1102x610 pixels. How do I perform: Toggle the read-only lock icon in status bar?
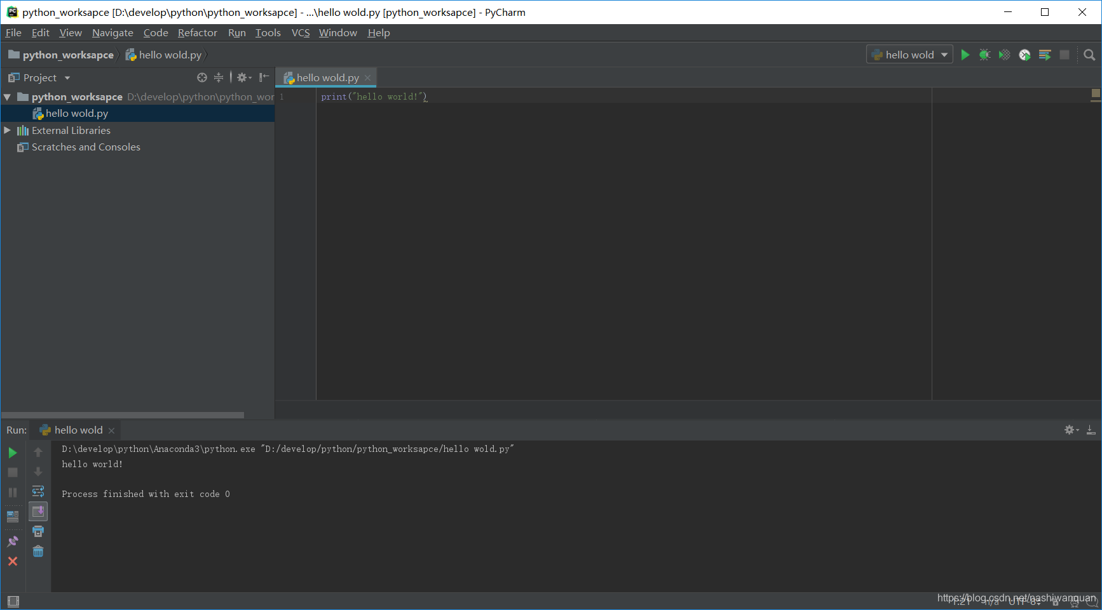pos(1056,602)
